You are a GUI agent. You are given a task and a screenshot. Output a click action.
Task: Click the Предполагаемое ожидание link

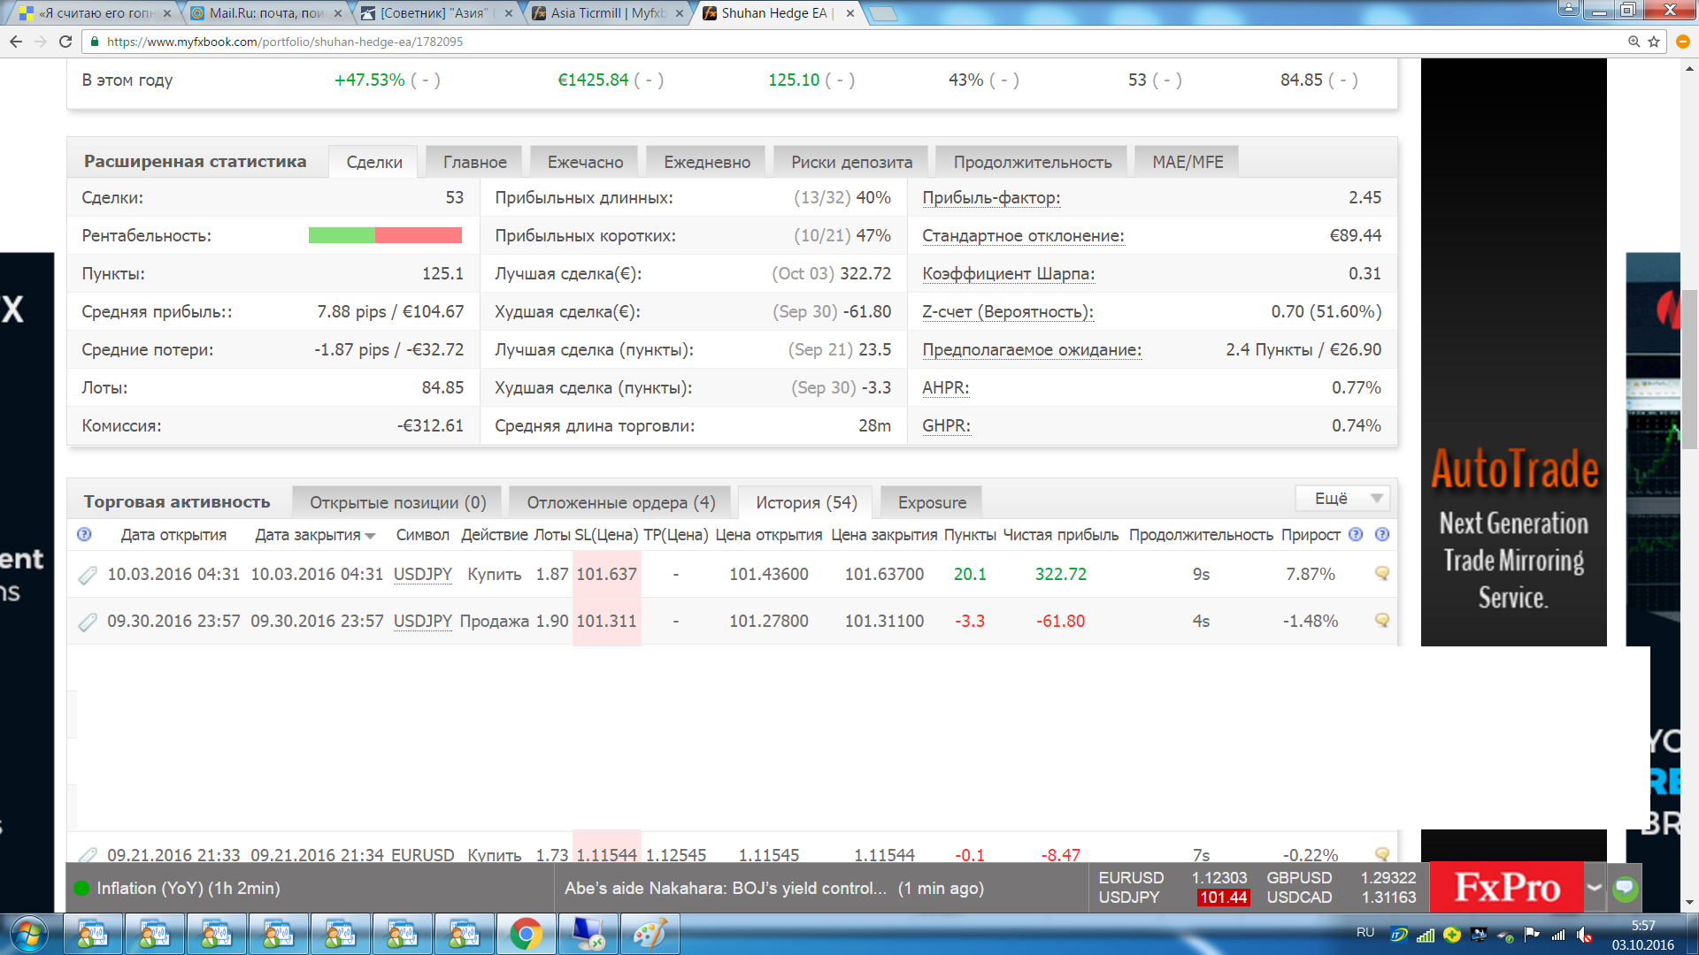tap(1032, 350)
